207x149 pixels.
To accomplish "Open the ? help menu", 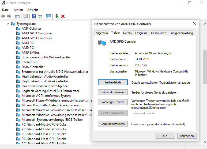I will click(43, 10).
